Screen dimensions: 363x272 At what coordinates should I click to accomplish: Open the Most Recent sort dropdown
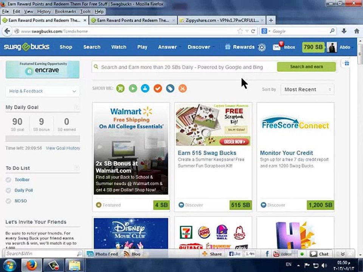pyautogui.click(x=307, y=90)
